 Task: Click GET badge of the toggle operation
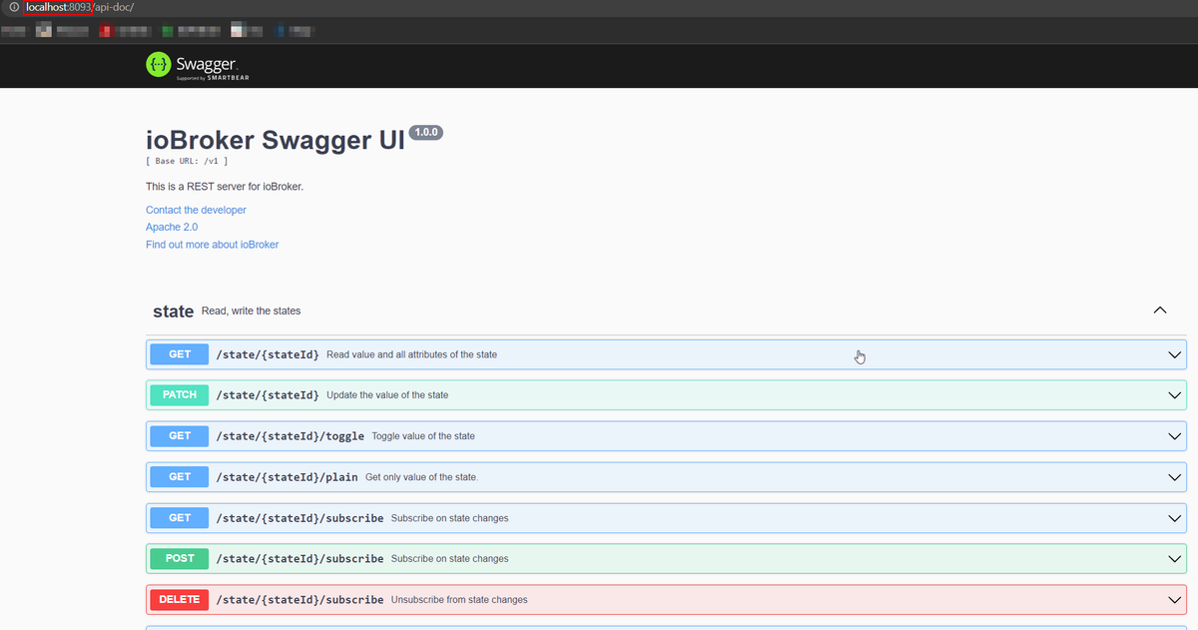click(180, 436)
